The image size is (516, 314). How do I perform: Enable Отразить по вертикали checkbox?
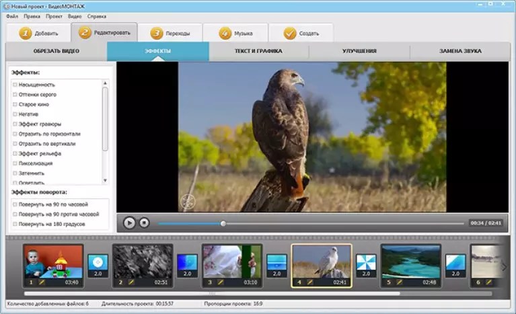click(15, 144)
